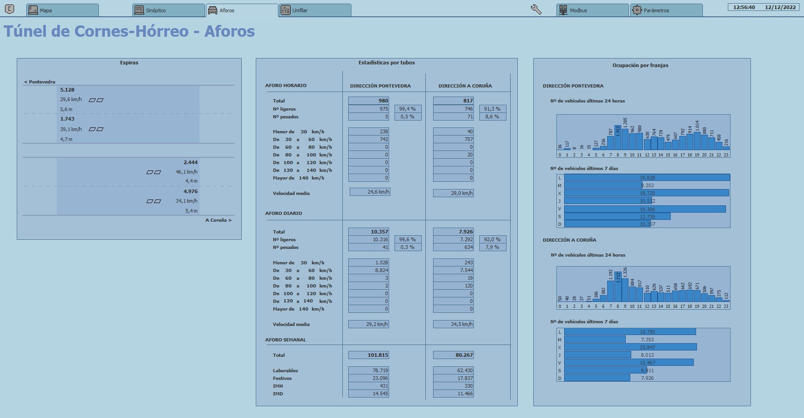Click the 1.712 peak bar in Coruña hourly chart
Screen dimensions: 804x418
(618, 287)
